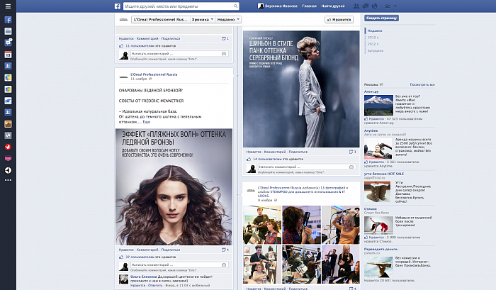Click the Нравится button to like the page
The image size is (496, 290).
(339, 20)
